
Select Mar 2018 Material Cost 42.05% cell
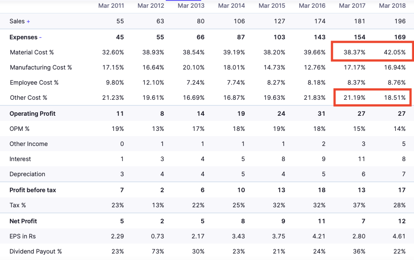point(395,52)
